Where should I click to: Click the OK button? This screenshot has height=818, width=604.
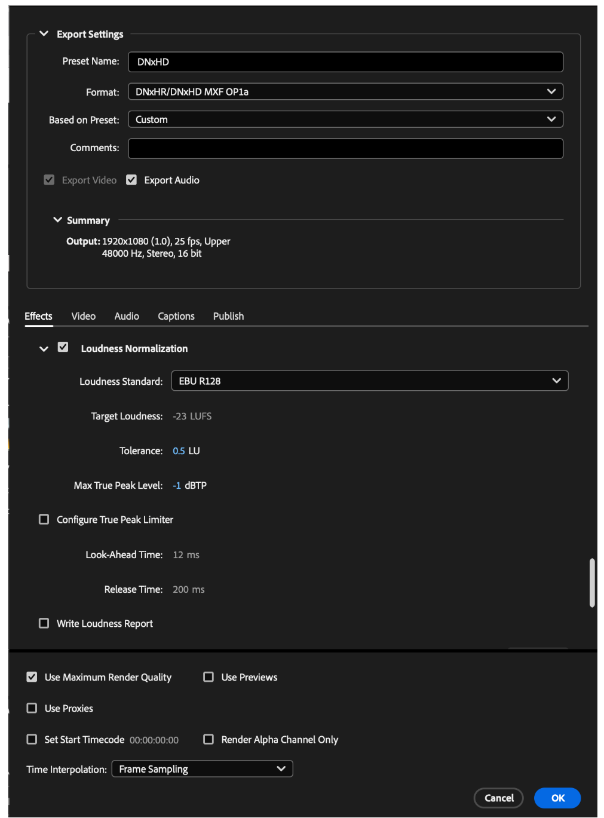557,798
